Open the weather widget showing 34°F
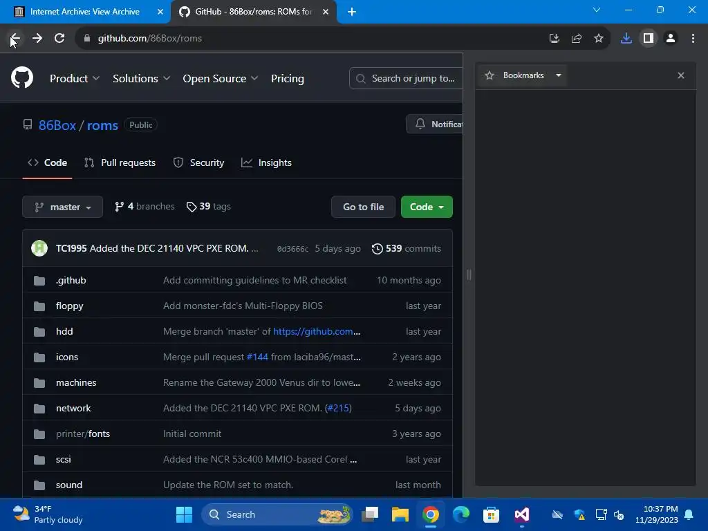 coord(48,514)
